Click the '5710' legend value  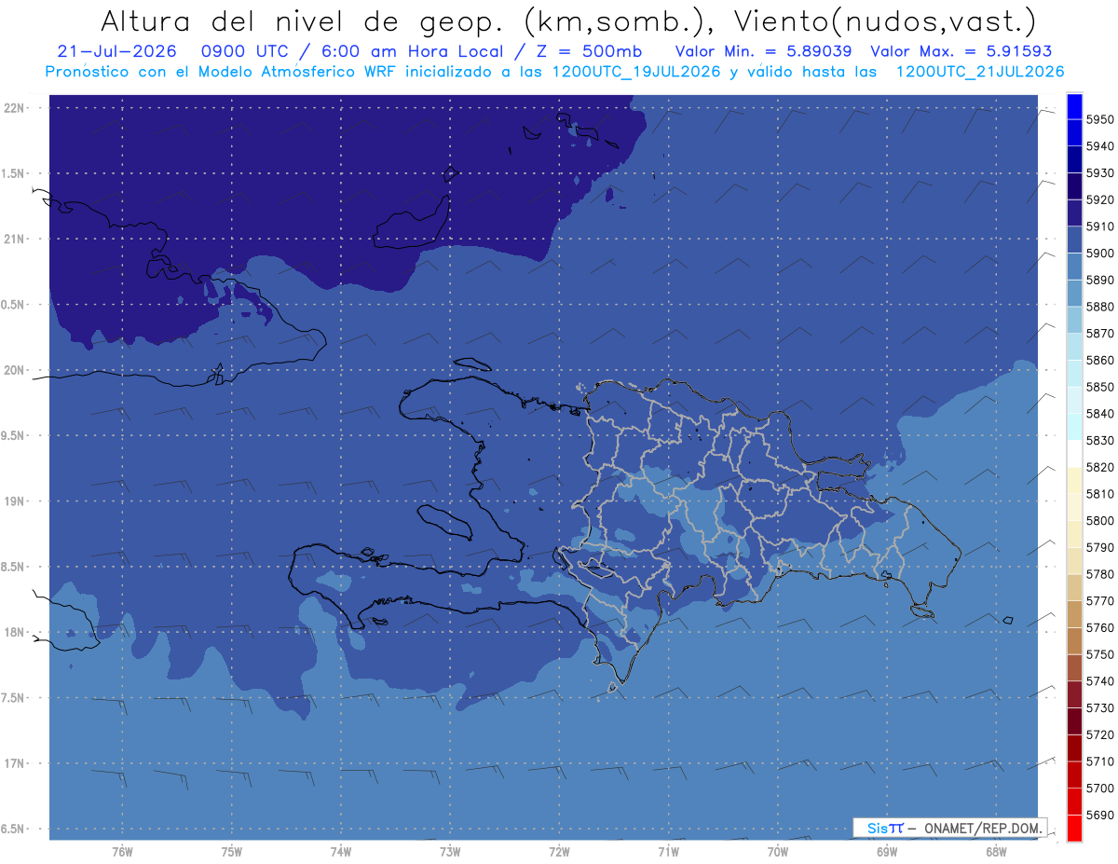tap(1100, 761)
